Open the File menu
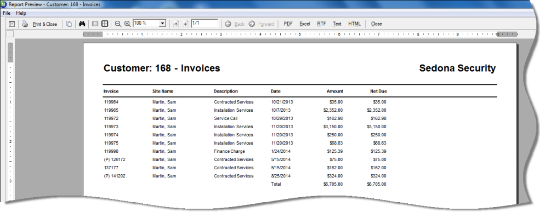The height and width of the screenshot is (212, 540). pos(7,13)
